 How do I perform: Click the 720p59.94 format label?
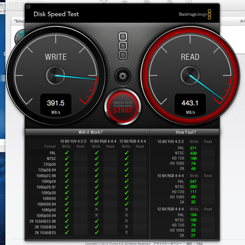point(47,170)
